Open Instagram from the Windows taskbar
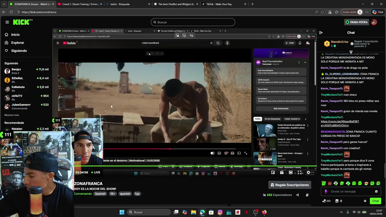Screen dimensions: 386x217 point(220,212)
